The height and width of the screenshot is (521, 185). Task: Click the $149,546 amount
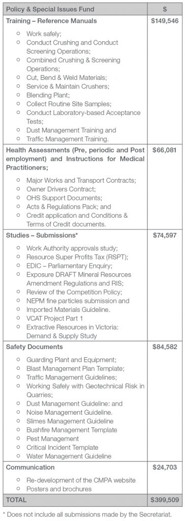click(x=165, y=21)
